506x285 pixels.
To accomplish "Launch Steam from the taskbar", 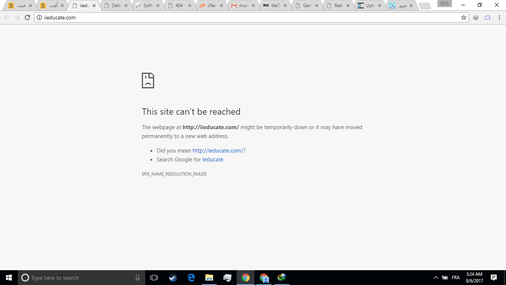I will point(172,277).
